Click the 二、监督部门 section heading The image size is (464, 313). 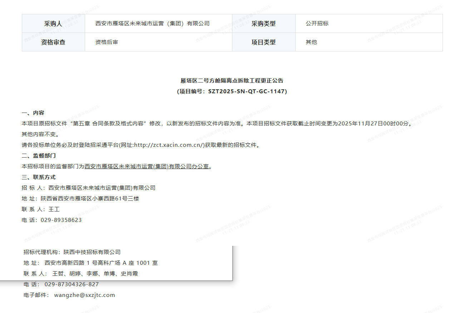(x=39, y=156)
